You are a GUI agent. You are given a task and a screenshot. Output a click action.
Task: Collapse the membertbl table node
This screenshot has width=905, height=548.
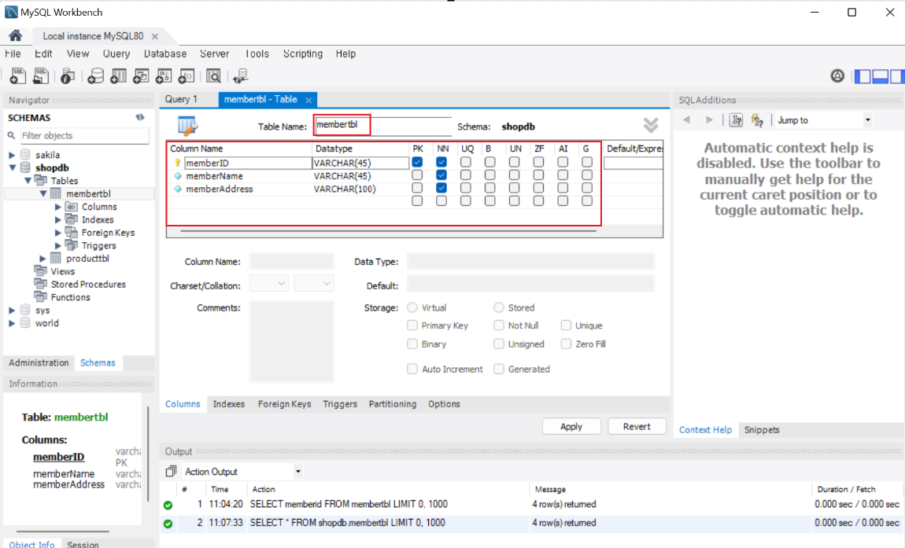click(43, 194)
